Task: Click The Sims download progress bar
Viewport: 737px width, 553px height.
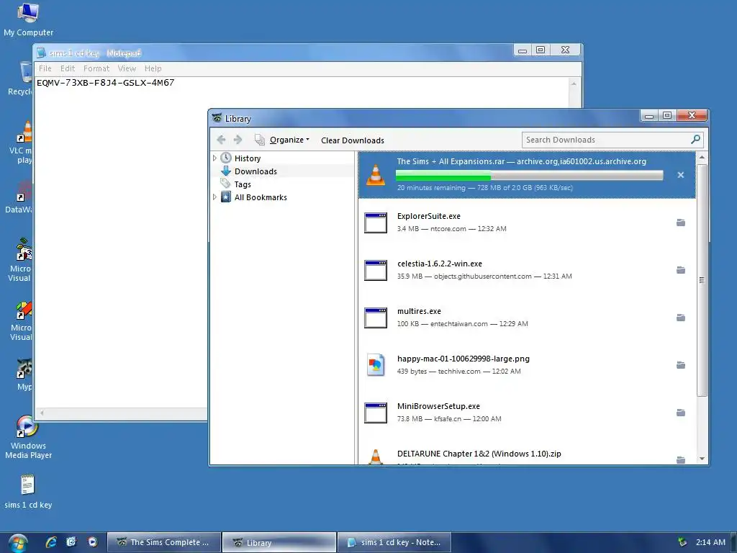Action: click(529, 176)
